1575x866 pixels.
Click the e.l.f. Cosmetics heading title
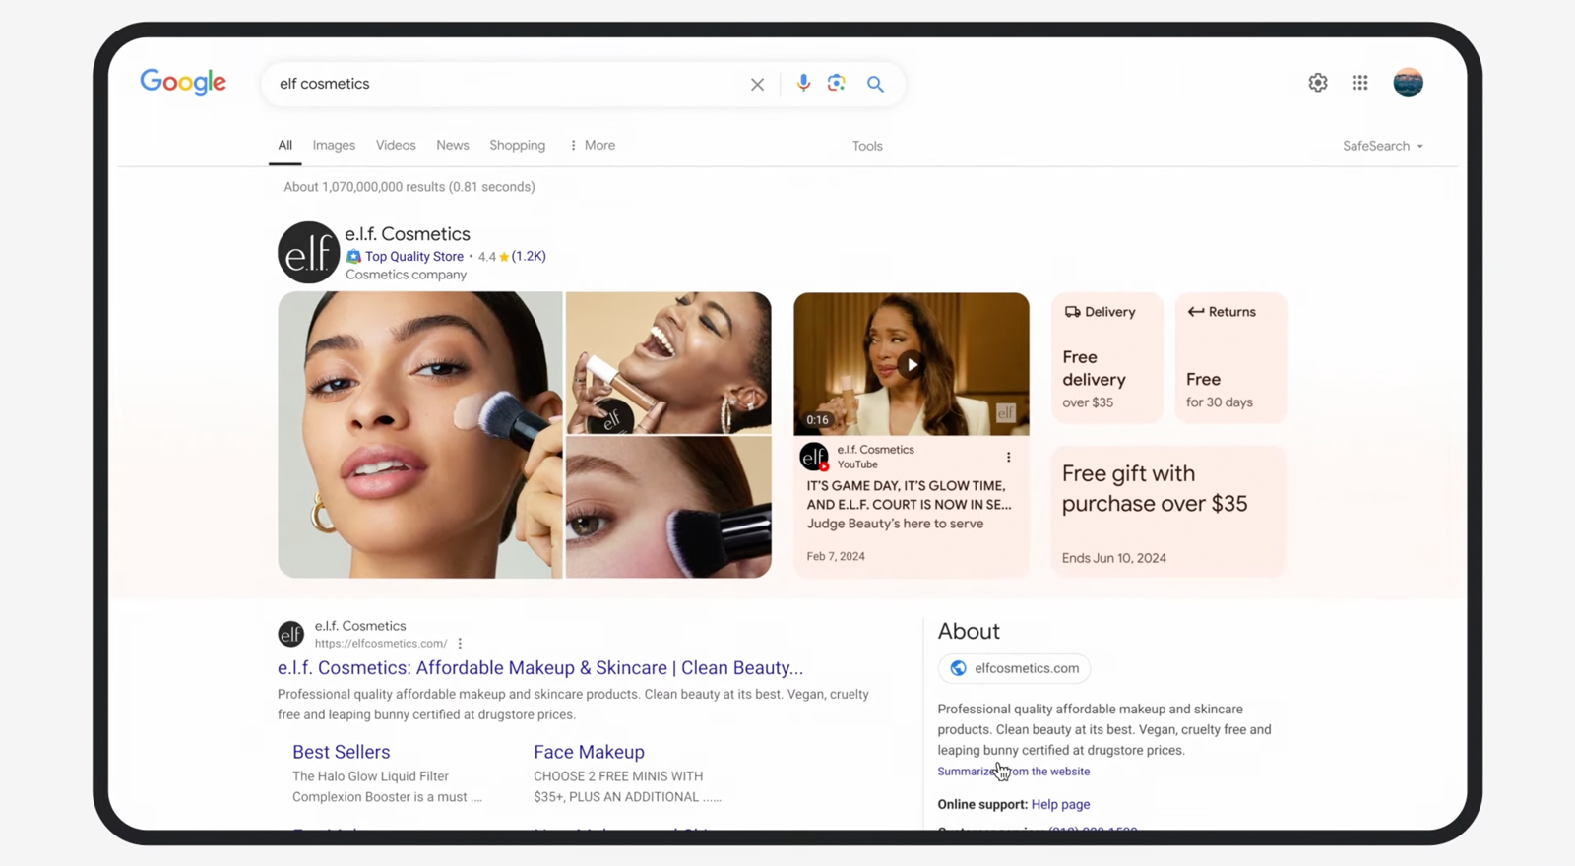[408, 234]
